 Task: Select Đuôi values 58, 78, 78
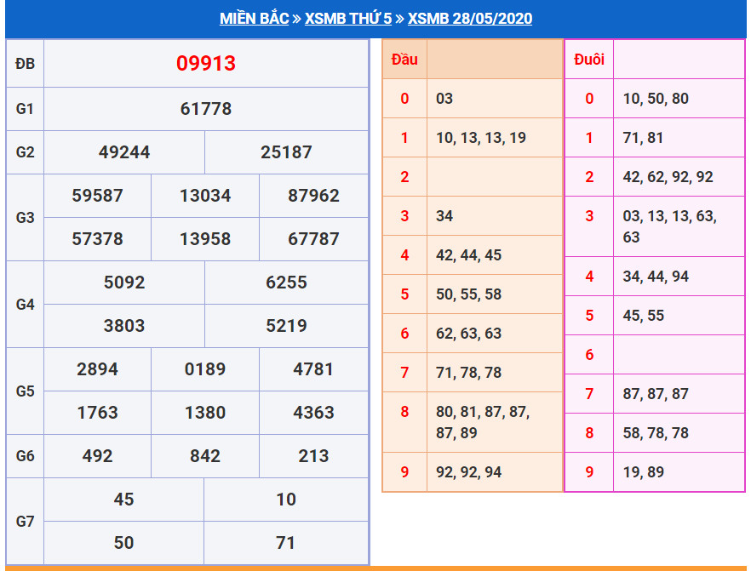(656, 432)
